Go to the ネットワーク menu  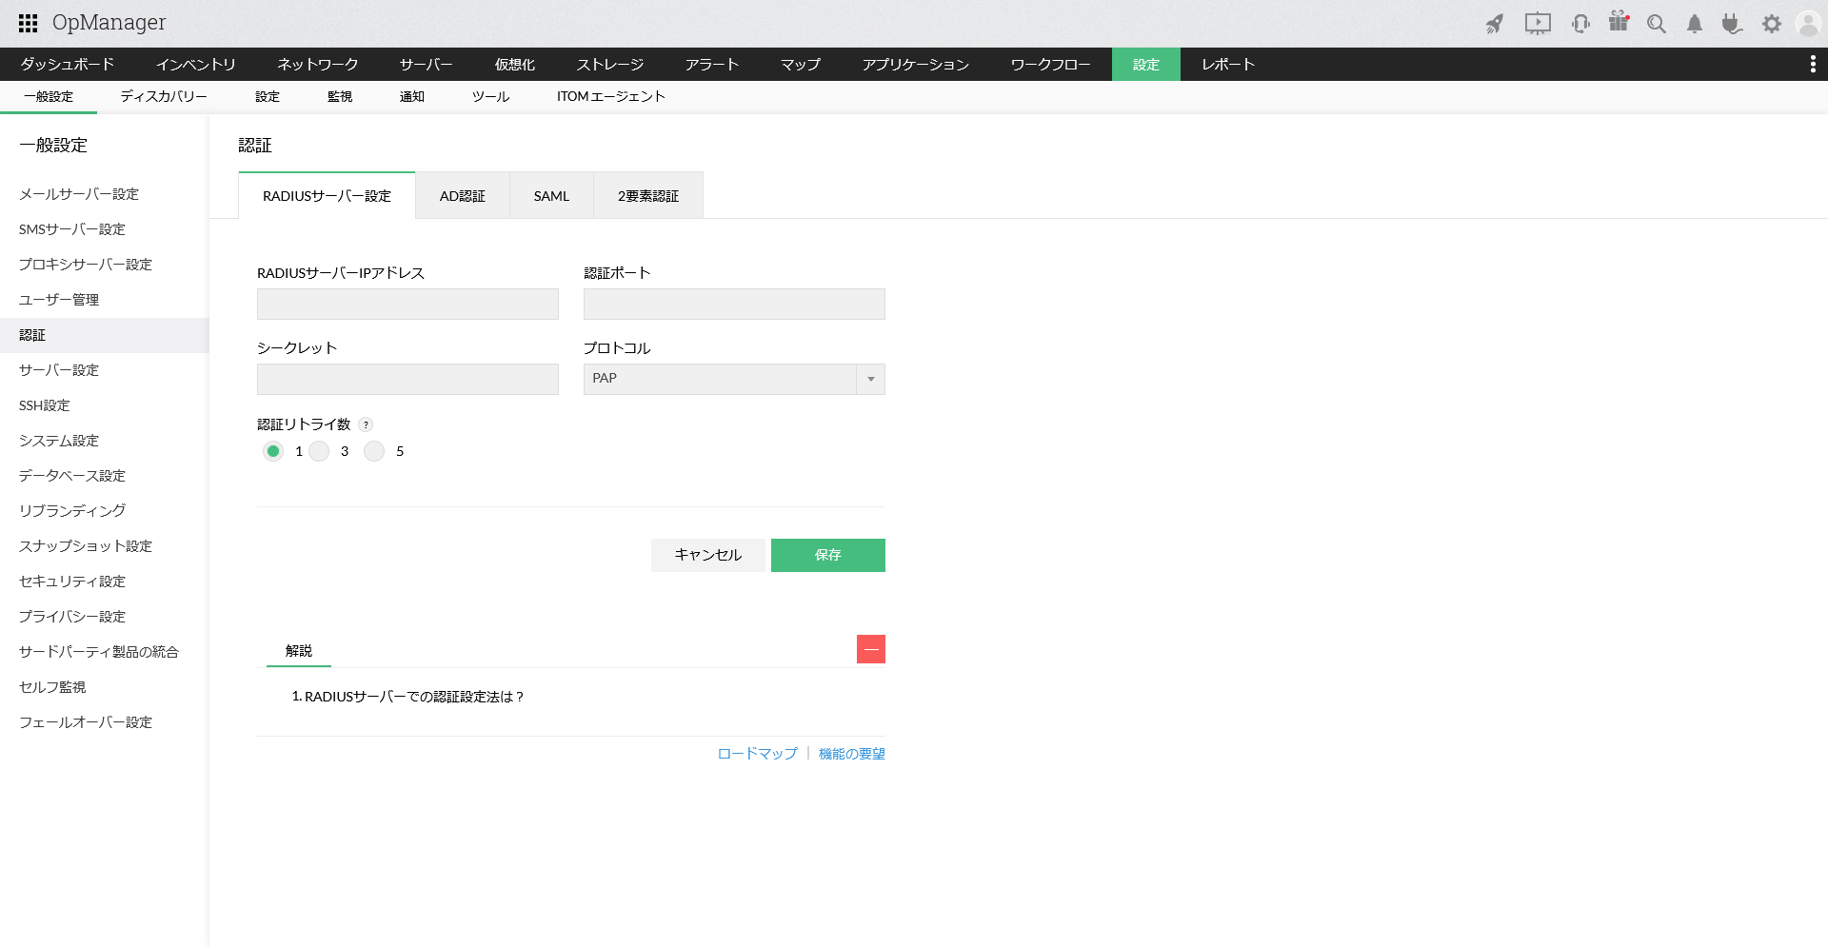(318, 64)
